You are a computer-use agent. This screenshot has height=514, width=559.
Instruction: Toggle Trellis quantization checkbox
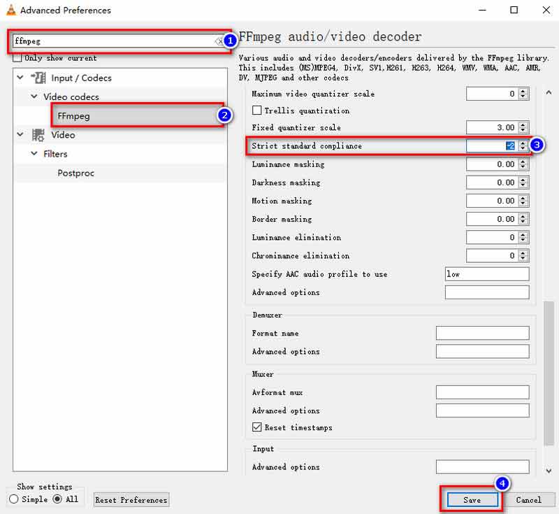pyautogui.click(x=256, y=110)
